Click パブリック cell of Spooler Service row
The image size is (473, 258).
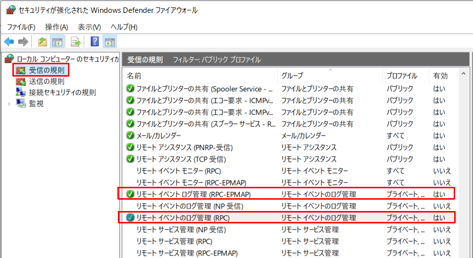tap(400, 89)
